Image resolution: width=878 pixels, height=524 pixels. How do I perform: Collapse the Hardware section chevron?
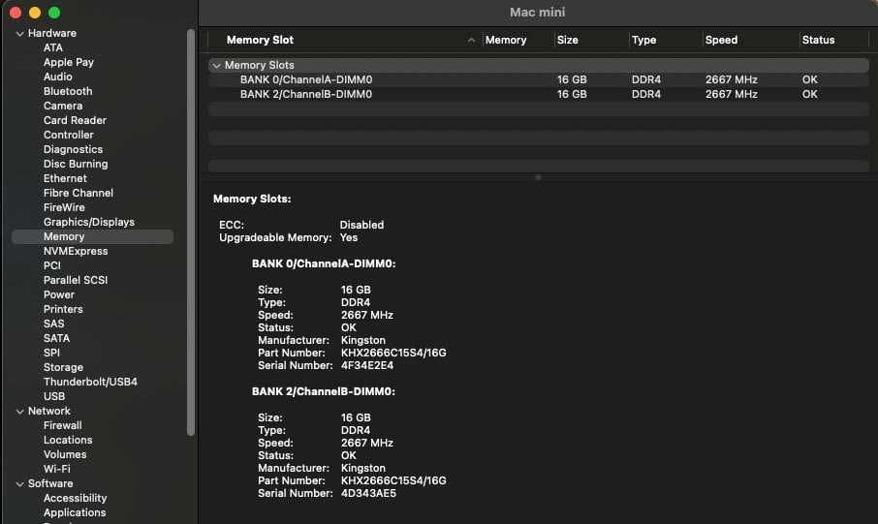[x=20, y=34]
